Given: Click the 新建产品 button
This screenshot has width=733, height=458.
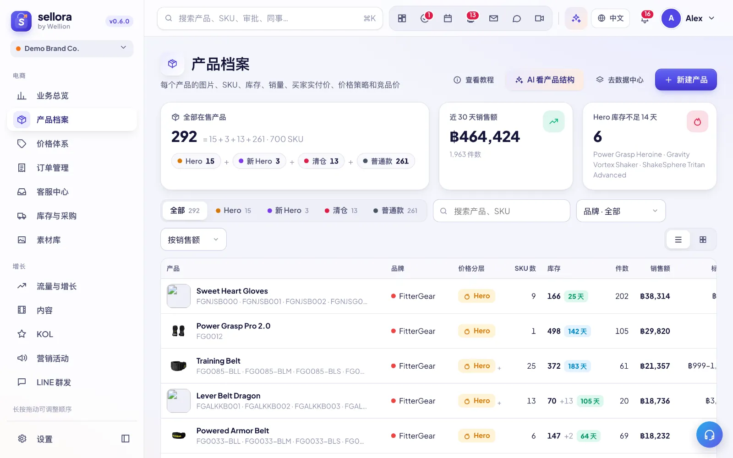Looking at the screenshot, I should 686,80.
